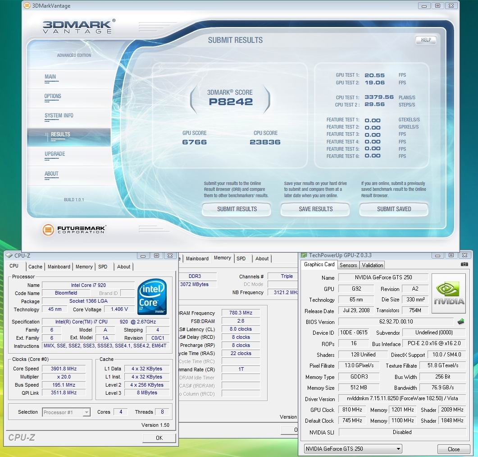Screen dimensions: 478x457
Task: Click the CPU name field Intel Core i7 920
Action: pyautogui.click(x=88, y=285)
